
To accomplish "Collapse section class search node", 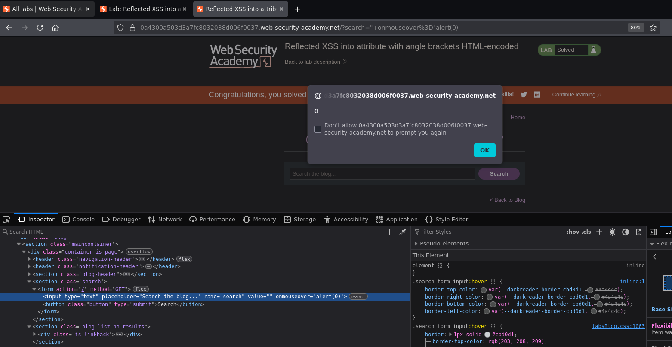I will point(29,282).
